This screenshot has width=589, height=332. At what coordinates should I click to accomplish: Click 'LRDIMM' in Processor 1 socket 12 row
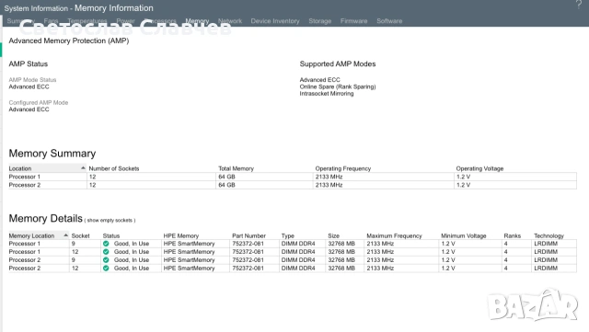(546, 252)
